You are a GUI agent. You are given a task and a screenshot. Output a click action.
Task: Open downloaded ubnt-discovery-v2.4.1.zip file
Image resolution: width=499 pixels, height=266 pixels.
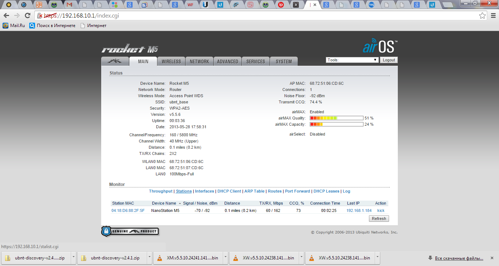111,258
